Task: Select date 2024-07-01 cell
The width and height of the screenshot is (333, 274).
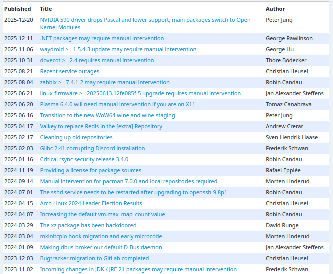Action: [18, 192]
